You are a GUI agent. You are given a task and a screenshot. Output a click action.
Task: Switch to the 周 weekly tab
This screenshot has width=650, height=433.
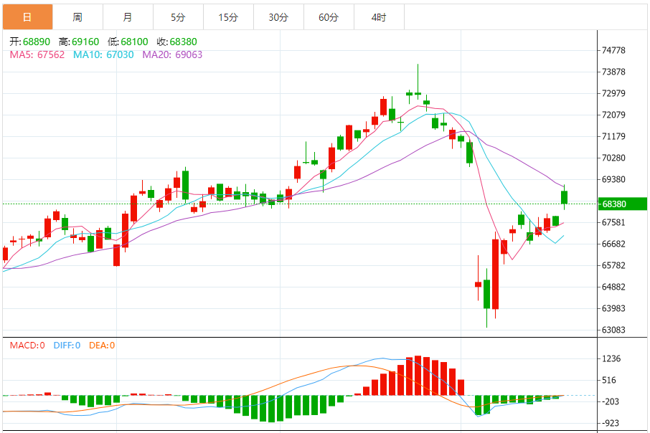(x=77, y=17)
